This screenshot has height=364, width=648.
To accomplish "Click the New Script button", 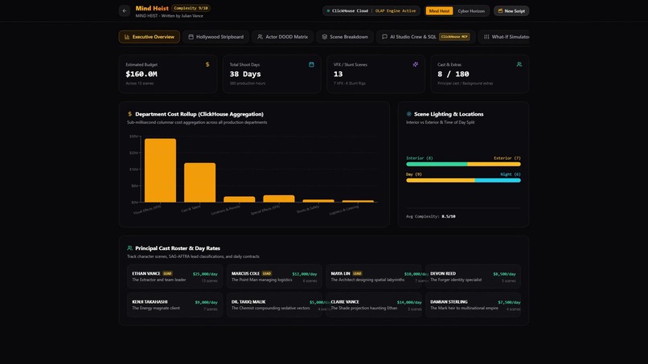I will [x=511, y=11].
